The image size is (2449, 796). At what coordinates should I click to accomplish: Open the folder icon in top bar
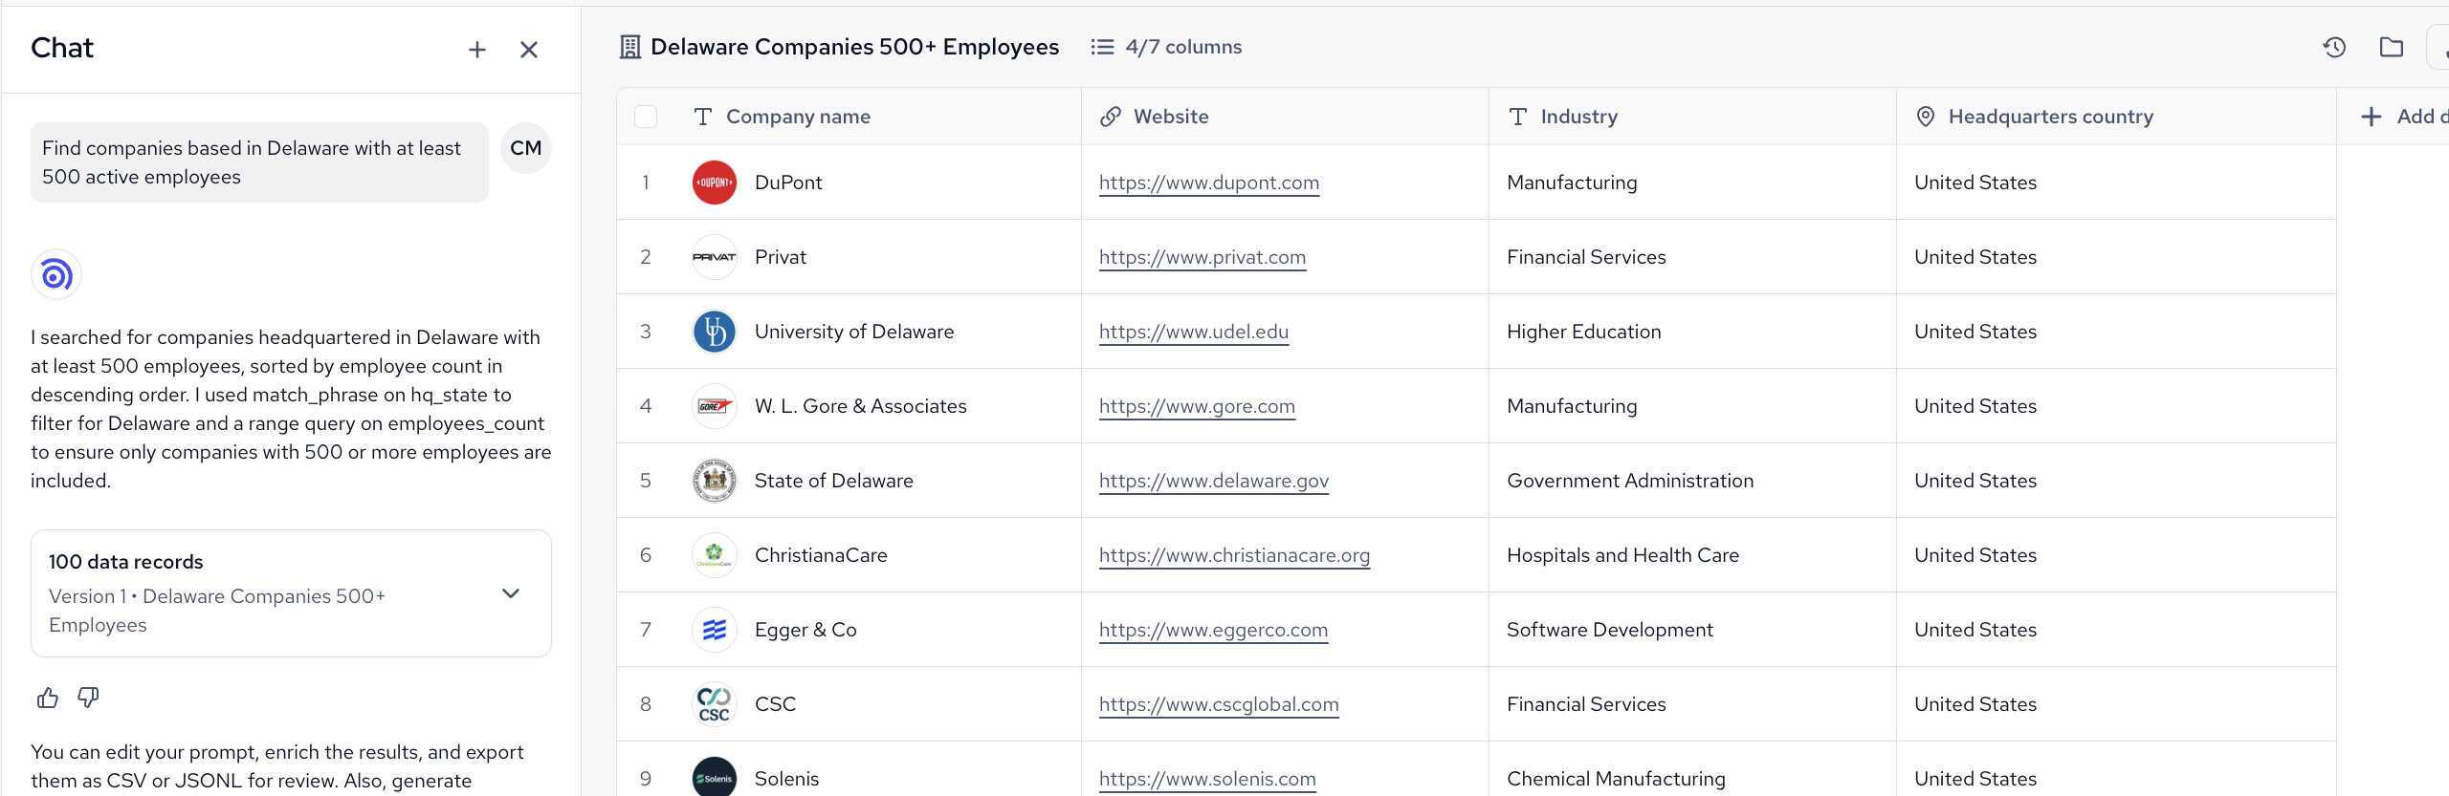coord(2391,47)
